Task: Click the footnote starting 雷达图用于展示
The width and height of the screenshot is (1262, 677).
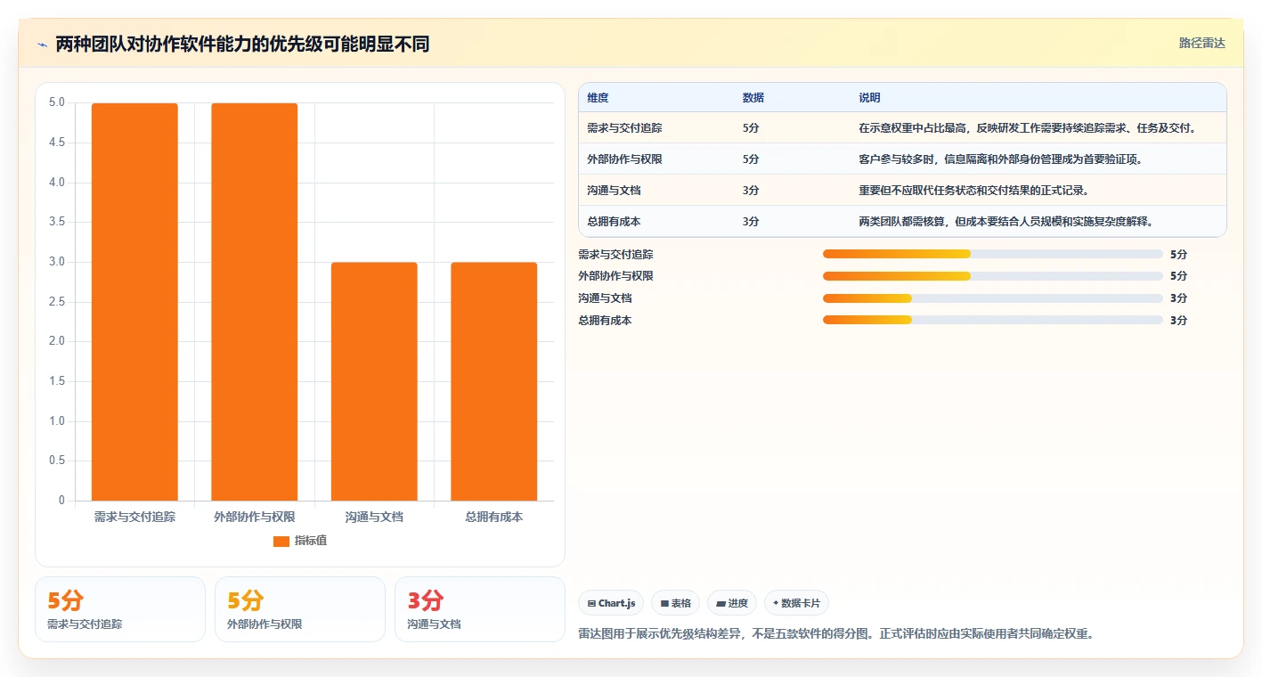Action: (836, 634)
